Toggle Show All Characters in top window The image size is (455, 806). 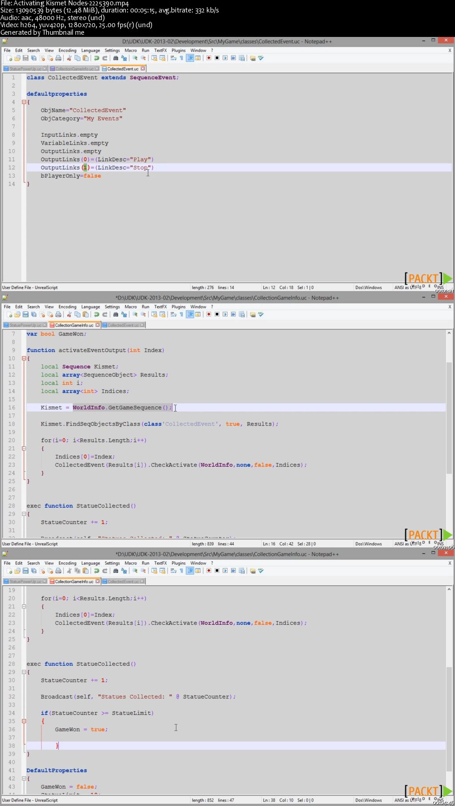(x=181, y=58)
